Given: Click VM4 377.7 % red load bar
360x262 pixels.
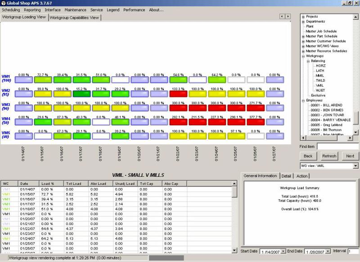Looking at the screenshot, I should coord(256,122).
